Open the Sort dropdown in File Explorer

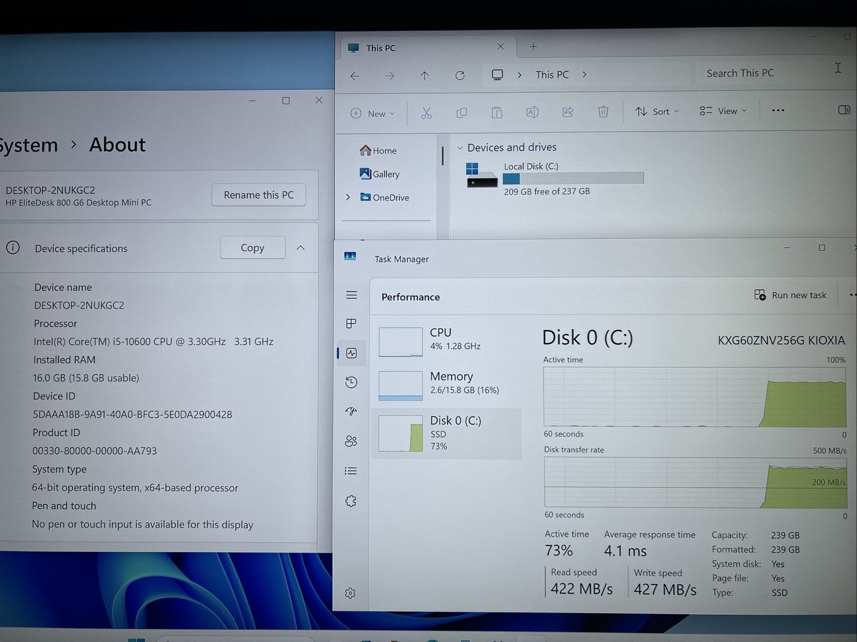(x=657, y=111)
